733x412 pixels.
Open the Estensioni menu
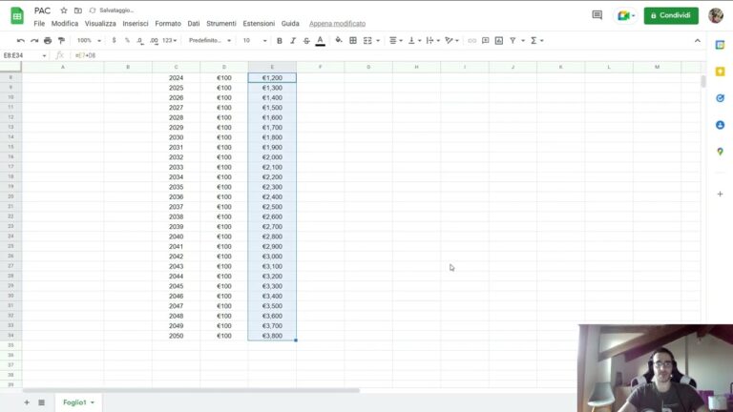click(x=259, y=23)
